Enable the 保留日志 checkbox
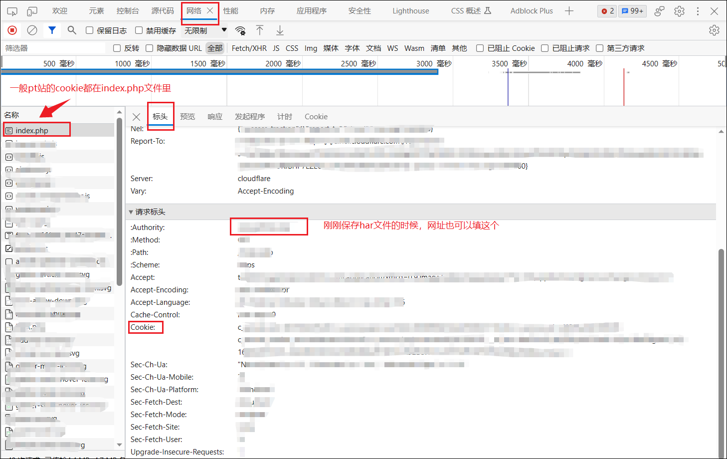The height and width of the screenshot is (459, 727). pos(90,30)
